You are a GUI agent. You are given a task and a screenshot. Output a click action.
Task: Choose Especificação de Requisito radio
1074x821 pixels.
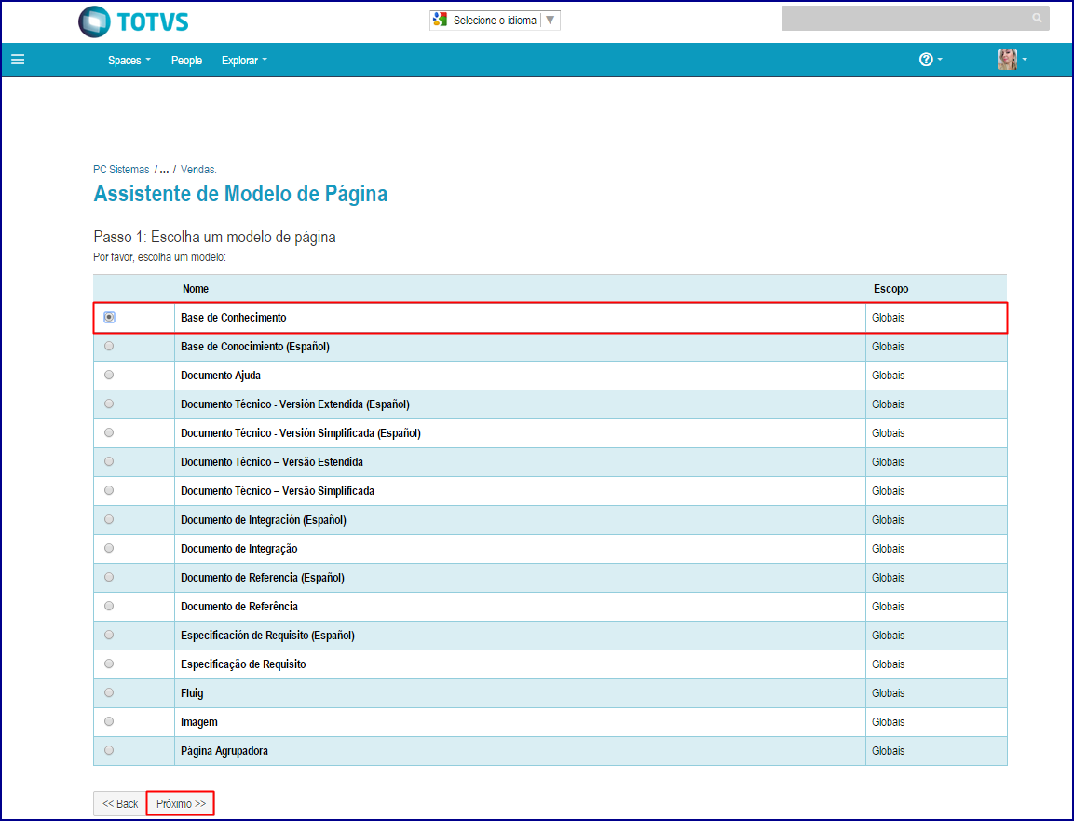tap(109, 664)
